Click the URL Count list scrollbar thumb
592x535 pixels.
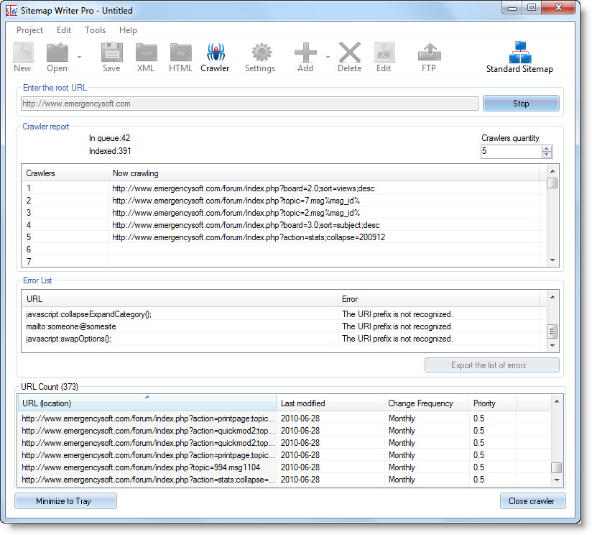click(x=557, y=467)
